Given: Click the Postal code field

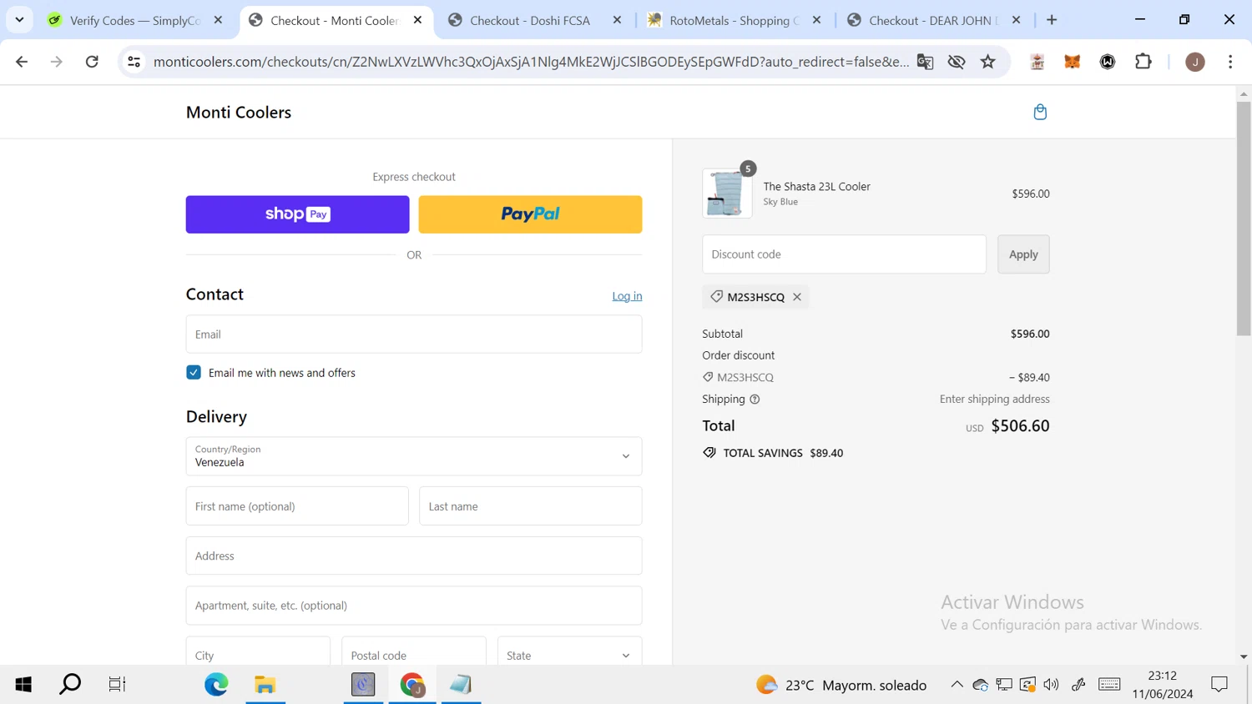Looking at the screenshot, I should (414, 655).
